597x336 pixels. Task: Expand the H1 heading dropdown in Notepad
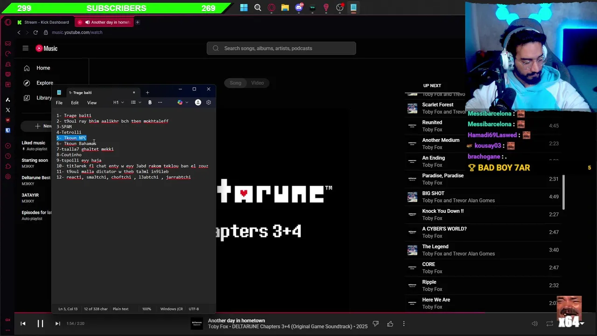(118, 103)
